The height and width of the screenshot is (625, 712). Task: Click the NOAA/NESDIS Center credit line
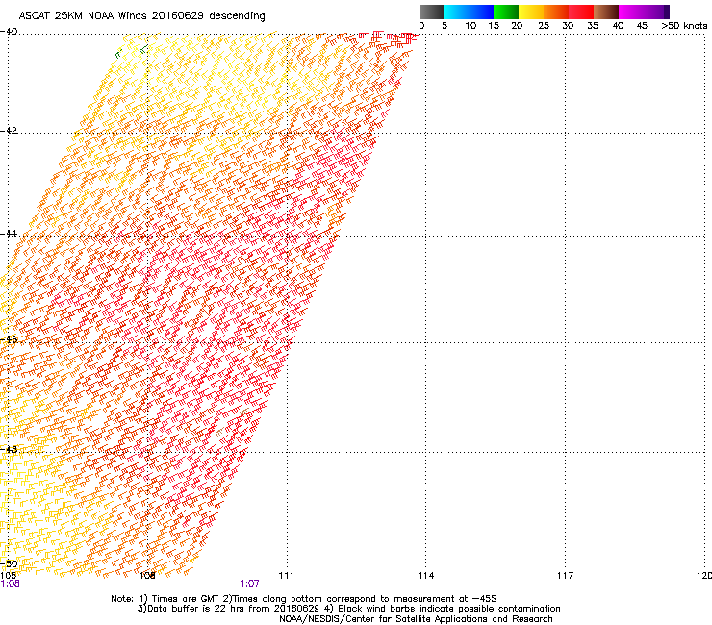(x=416, y=619)
